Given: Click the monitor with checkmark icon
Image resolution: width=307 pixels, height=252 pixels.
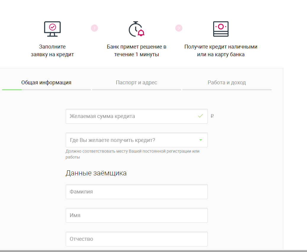Looking at the screenshot, I should 52,29.
